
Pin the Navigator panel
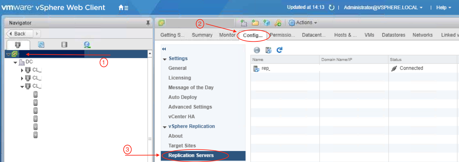pos(148,23)
